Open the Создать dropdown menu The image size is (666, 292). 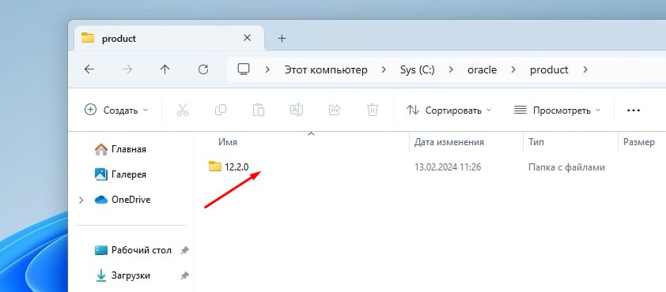click(x=117, y=110)
